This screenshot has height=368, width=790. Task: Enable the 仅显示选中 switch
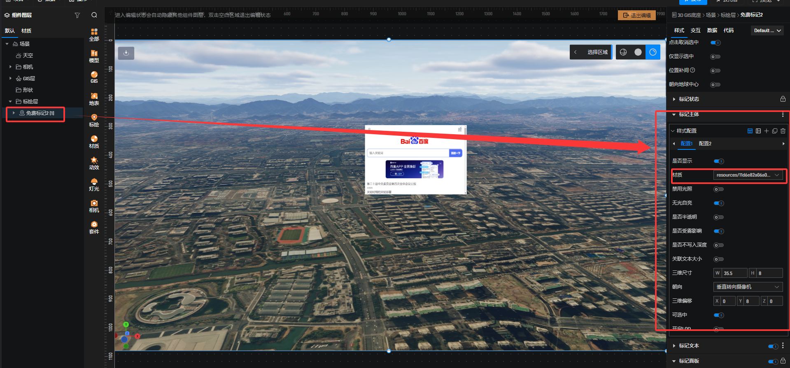(x=715, y=57)
